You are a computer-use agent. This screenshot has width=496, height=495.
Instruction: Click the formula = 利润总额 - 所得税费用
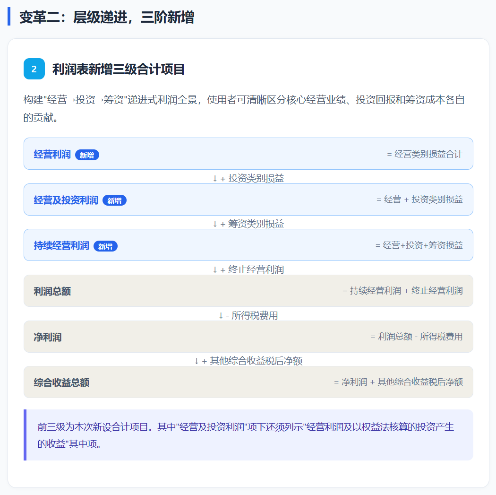[x=417, y=337]
